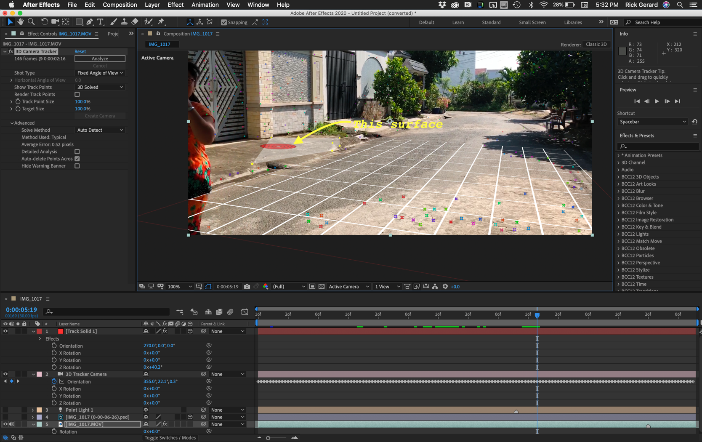Open the Graph Editor in the timeline
702x442 pixels.
click(x=245, y=312)
